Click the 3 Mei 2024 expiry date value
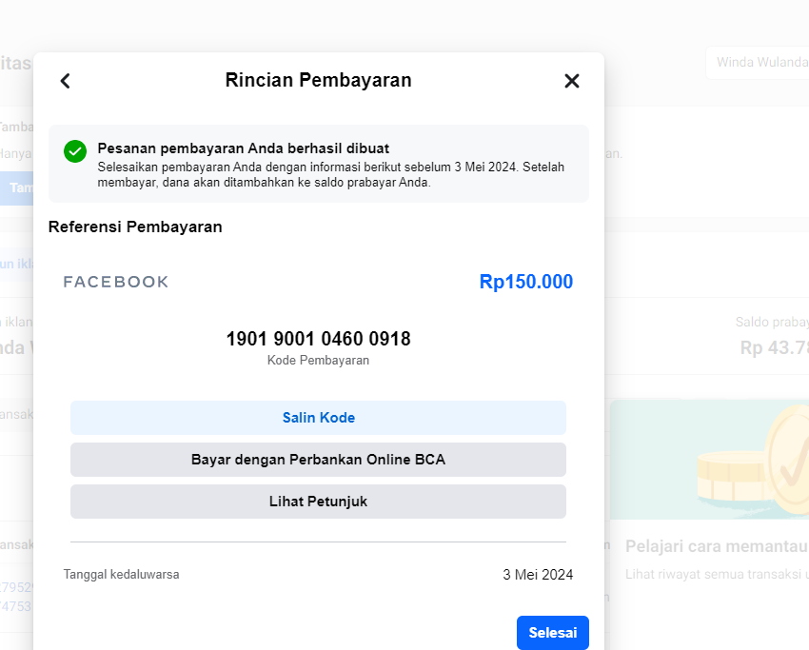This screenshot has width=809, height=650. point(538,575)
